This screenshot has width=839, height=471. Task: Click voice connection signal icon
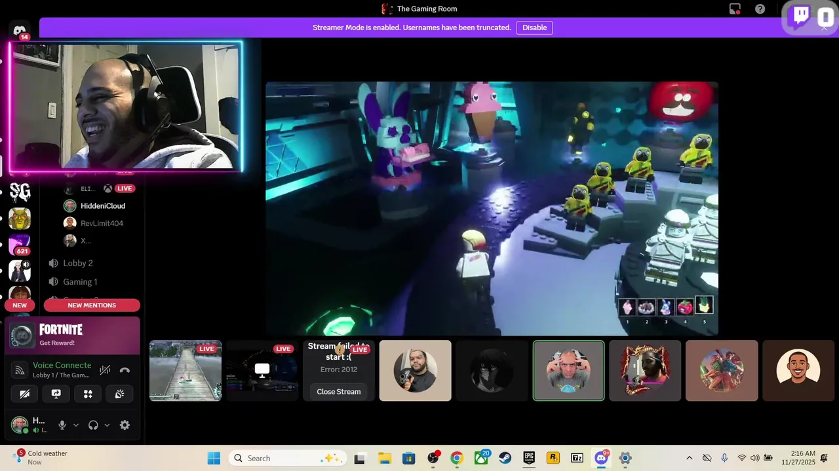pyautogui.click(x=20, y=370)
